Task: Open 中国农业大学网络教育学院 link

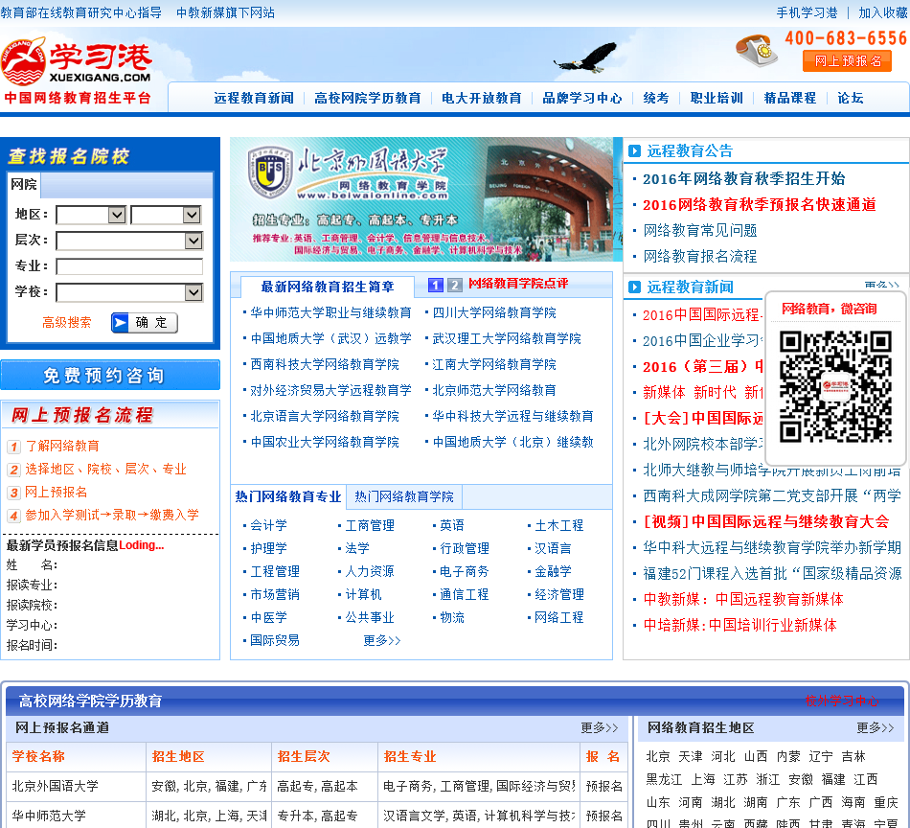Action: tap(325, 443)
